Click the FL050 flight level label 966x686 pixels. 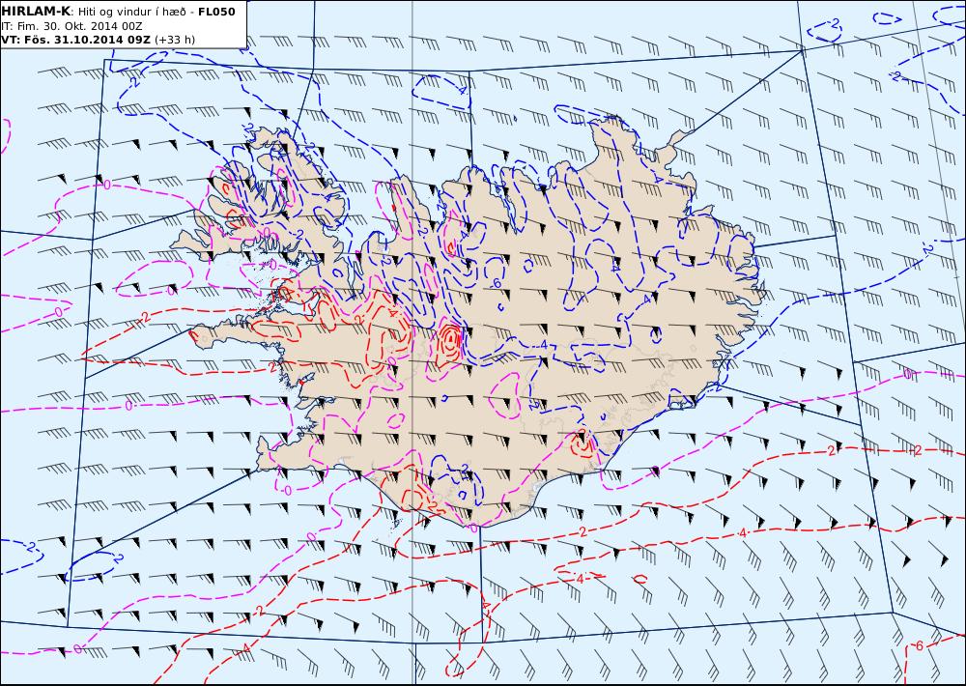coord(216,12)
